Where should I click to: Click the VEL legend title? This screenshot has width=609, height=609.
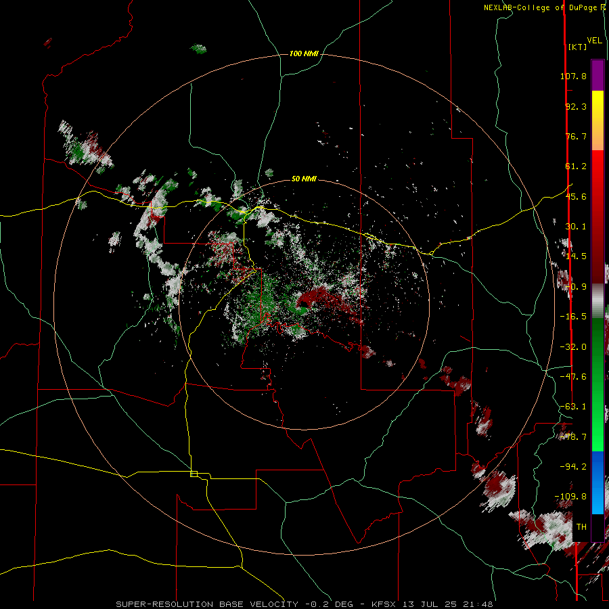point(594,41)
